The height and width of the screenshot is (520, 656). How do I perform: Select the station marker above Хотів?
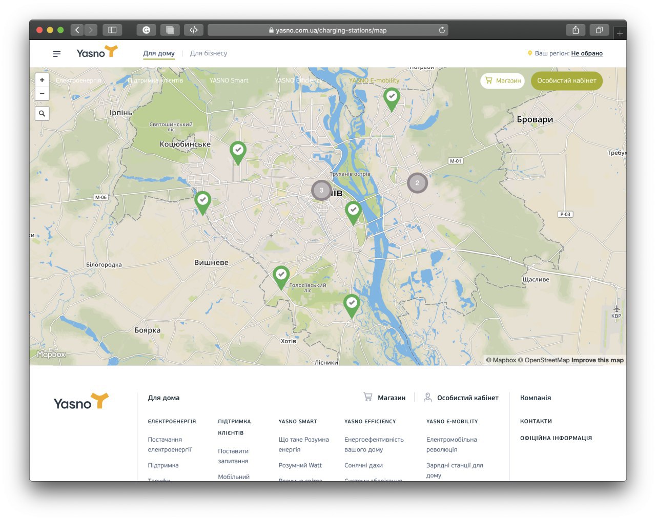click(x=352, y=306)
